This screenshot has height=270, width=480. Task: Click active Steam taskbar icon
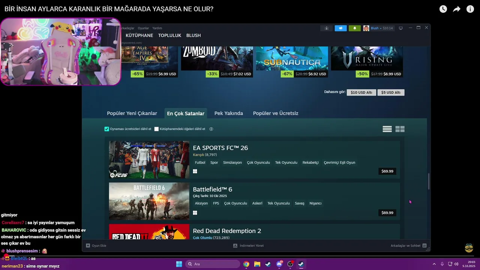click(x=301, y=264)
